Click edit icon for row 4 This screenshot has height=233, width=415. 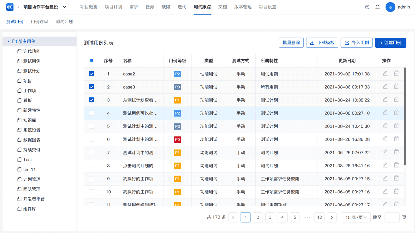point(385,112)
